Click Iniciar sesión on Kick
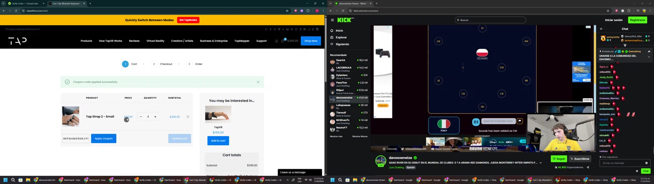 tap(614, 20)
